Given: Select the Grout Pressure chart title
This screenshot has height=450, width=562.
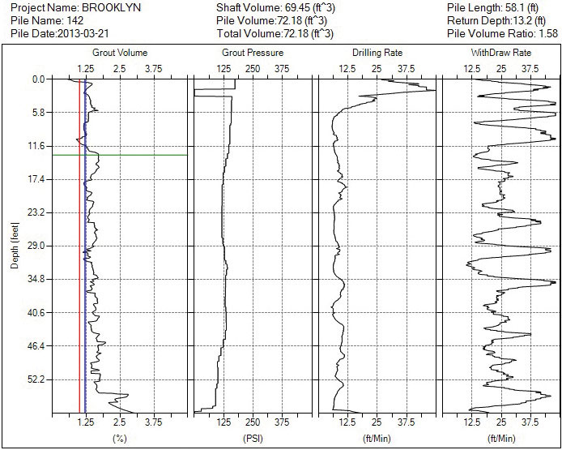Looking at the screenshot, I should pos(253,53).
